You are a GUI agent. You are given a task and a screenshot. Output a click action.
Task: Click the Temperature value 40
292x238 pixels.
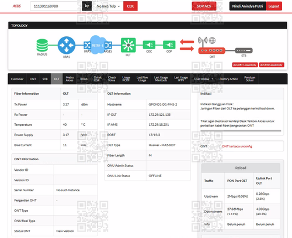click(65, 125)
